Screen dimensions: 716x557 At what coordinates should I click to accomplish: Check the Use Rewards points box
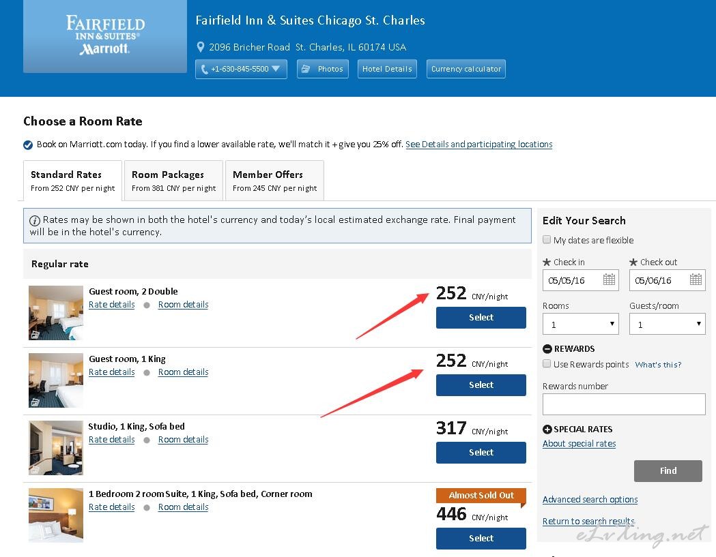tap(547, 363)
